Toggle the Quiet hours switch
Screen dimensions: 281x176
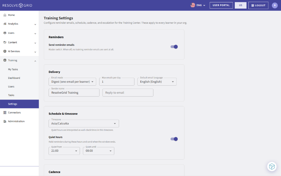tap(174, 139)
